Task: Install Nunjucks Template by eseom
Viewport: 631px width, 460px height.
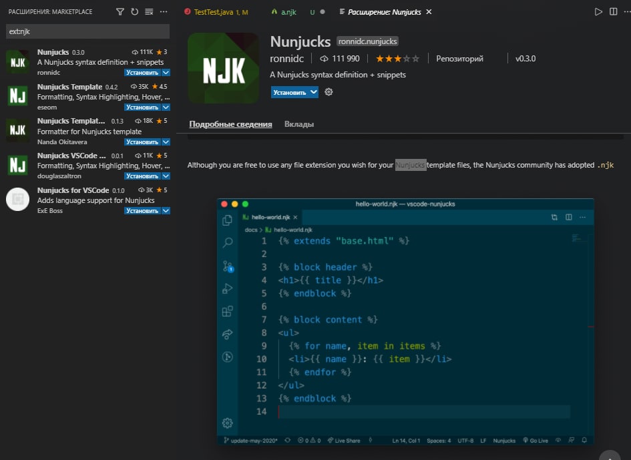Action: [142, 107]
